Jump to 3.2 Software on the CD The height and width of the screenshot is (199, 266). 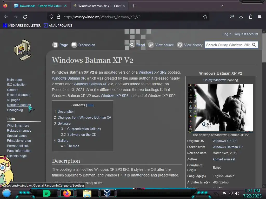click(78, 134)
